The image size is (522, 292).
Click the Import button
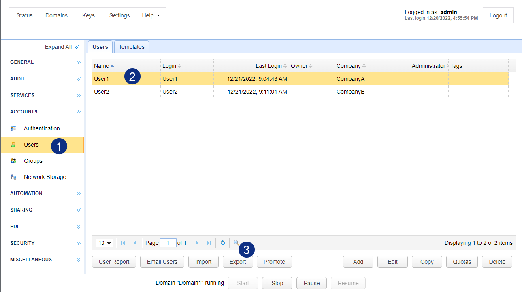pos(203,262)
